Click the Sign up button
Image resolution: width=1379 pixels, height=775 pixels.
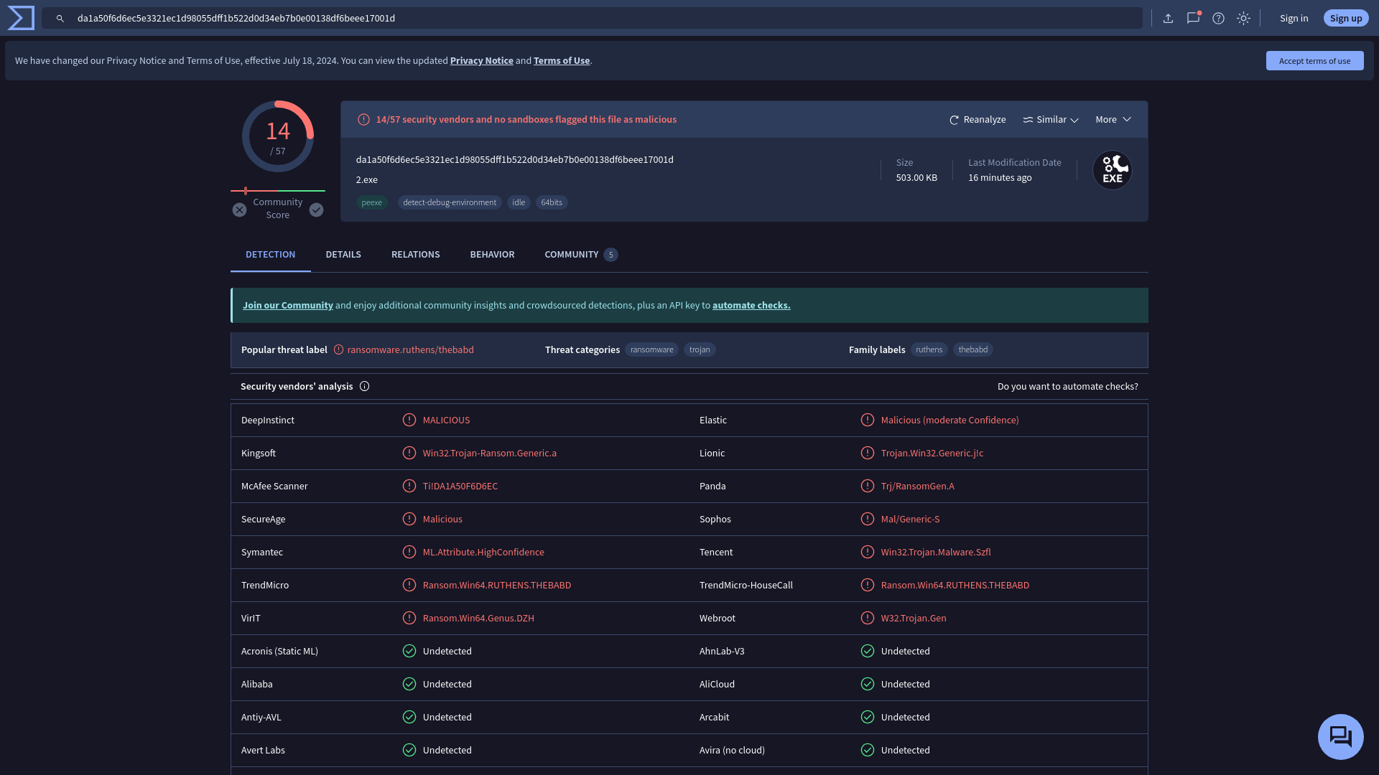pyautogui.click(x=1346, y=19)
